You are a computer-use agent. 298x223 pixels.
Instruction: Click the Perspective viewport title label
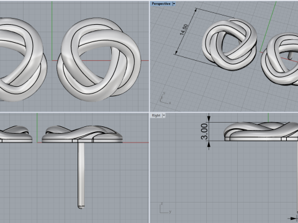tap(161, 4)
